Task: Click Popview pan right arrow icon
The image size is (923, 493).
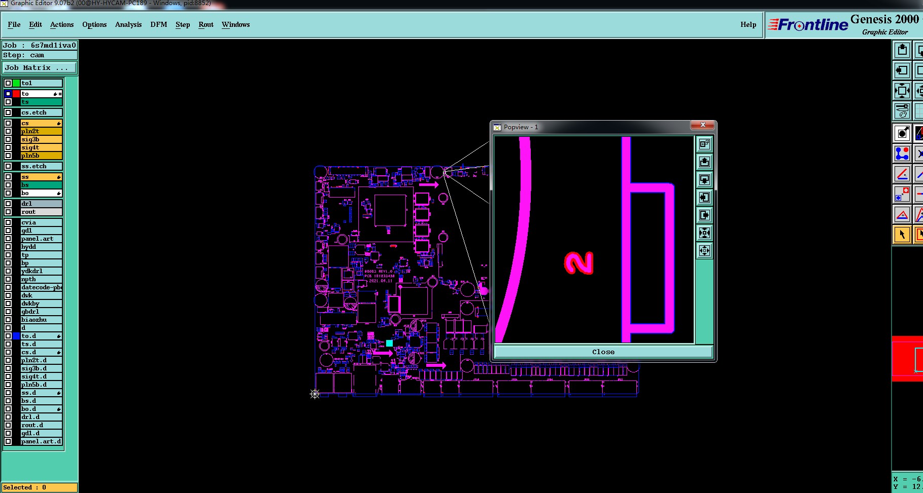Action: (x=704, y=215)
